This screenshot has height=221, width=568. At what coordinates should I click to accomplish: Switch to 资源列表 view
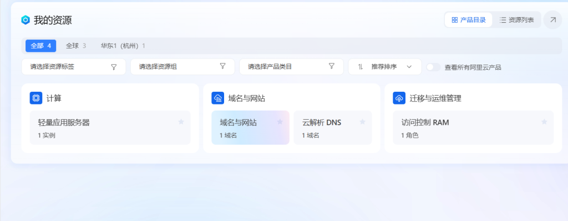point(516,20)
